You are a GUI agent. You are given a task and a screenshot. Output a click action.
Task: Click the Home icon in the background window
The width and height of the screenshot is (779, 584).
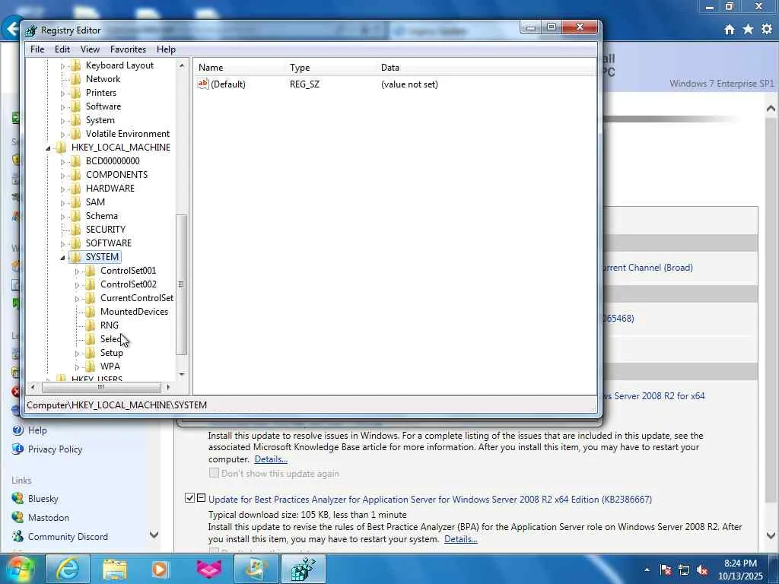729,30
